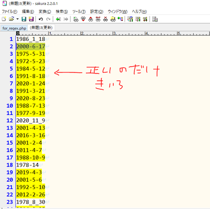Open the ツール(T) menu
Viewport: 210px width, 209px height.
pyautogui.click(x=79, y=12)
